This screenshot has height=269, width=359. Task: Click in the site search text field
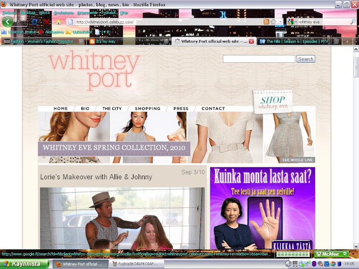259,59
